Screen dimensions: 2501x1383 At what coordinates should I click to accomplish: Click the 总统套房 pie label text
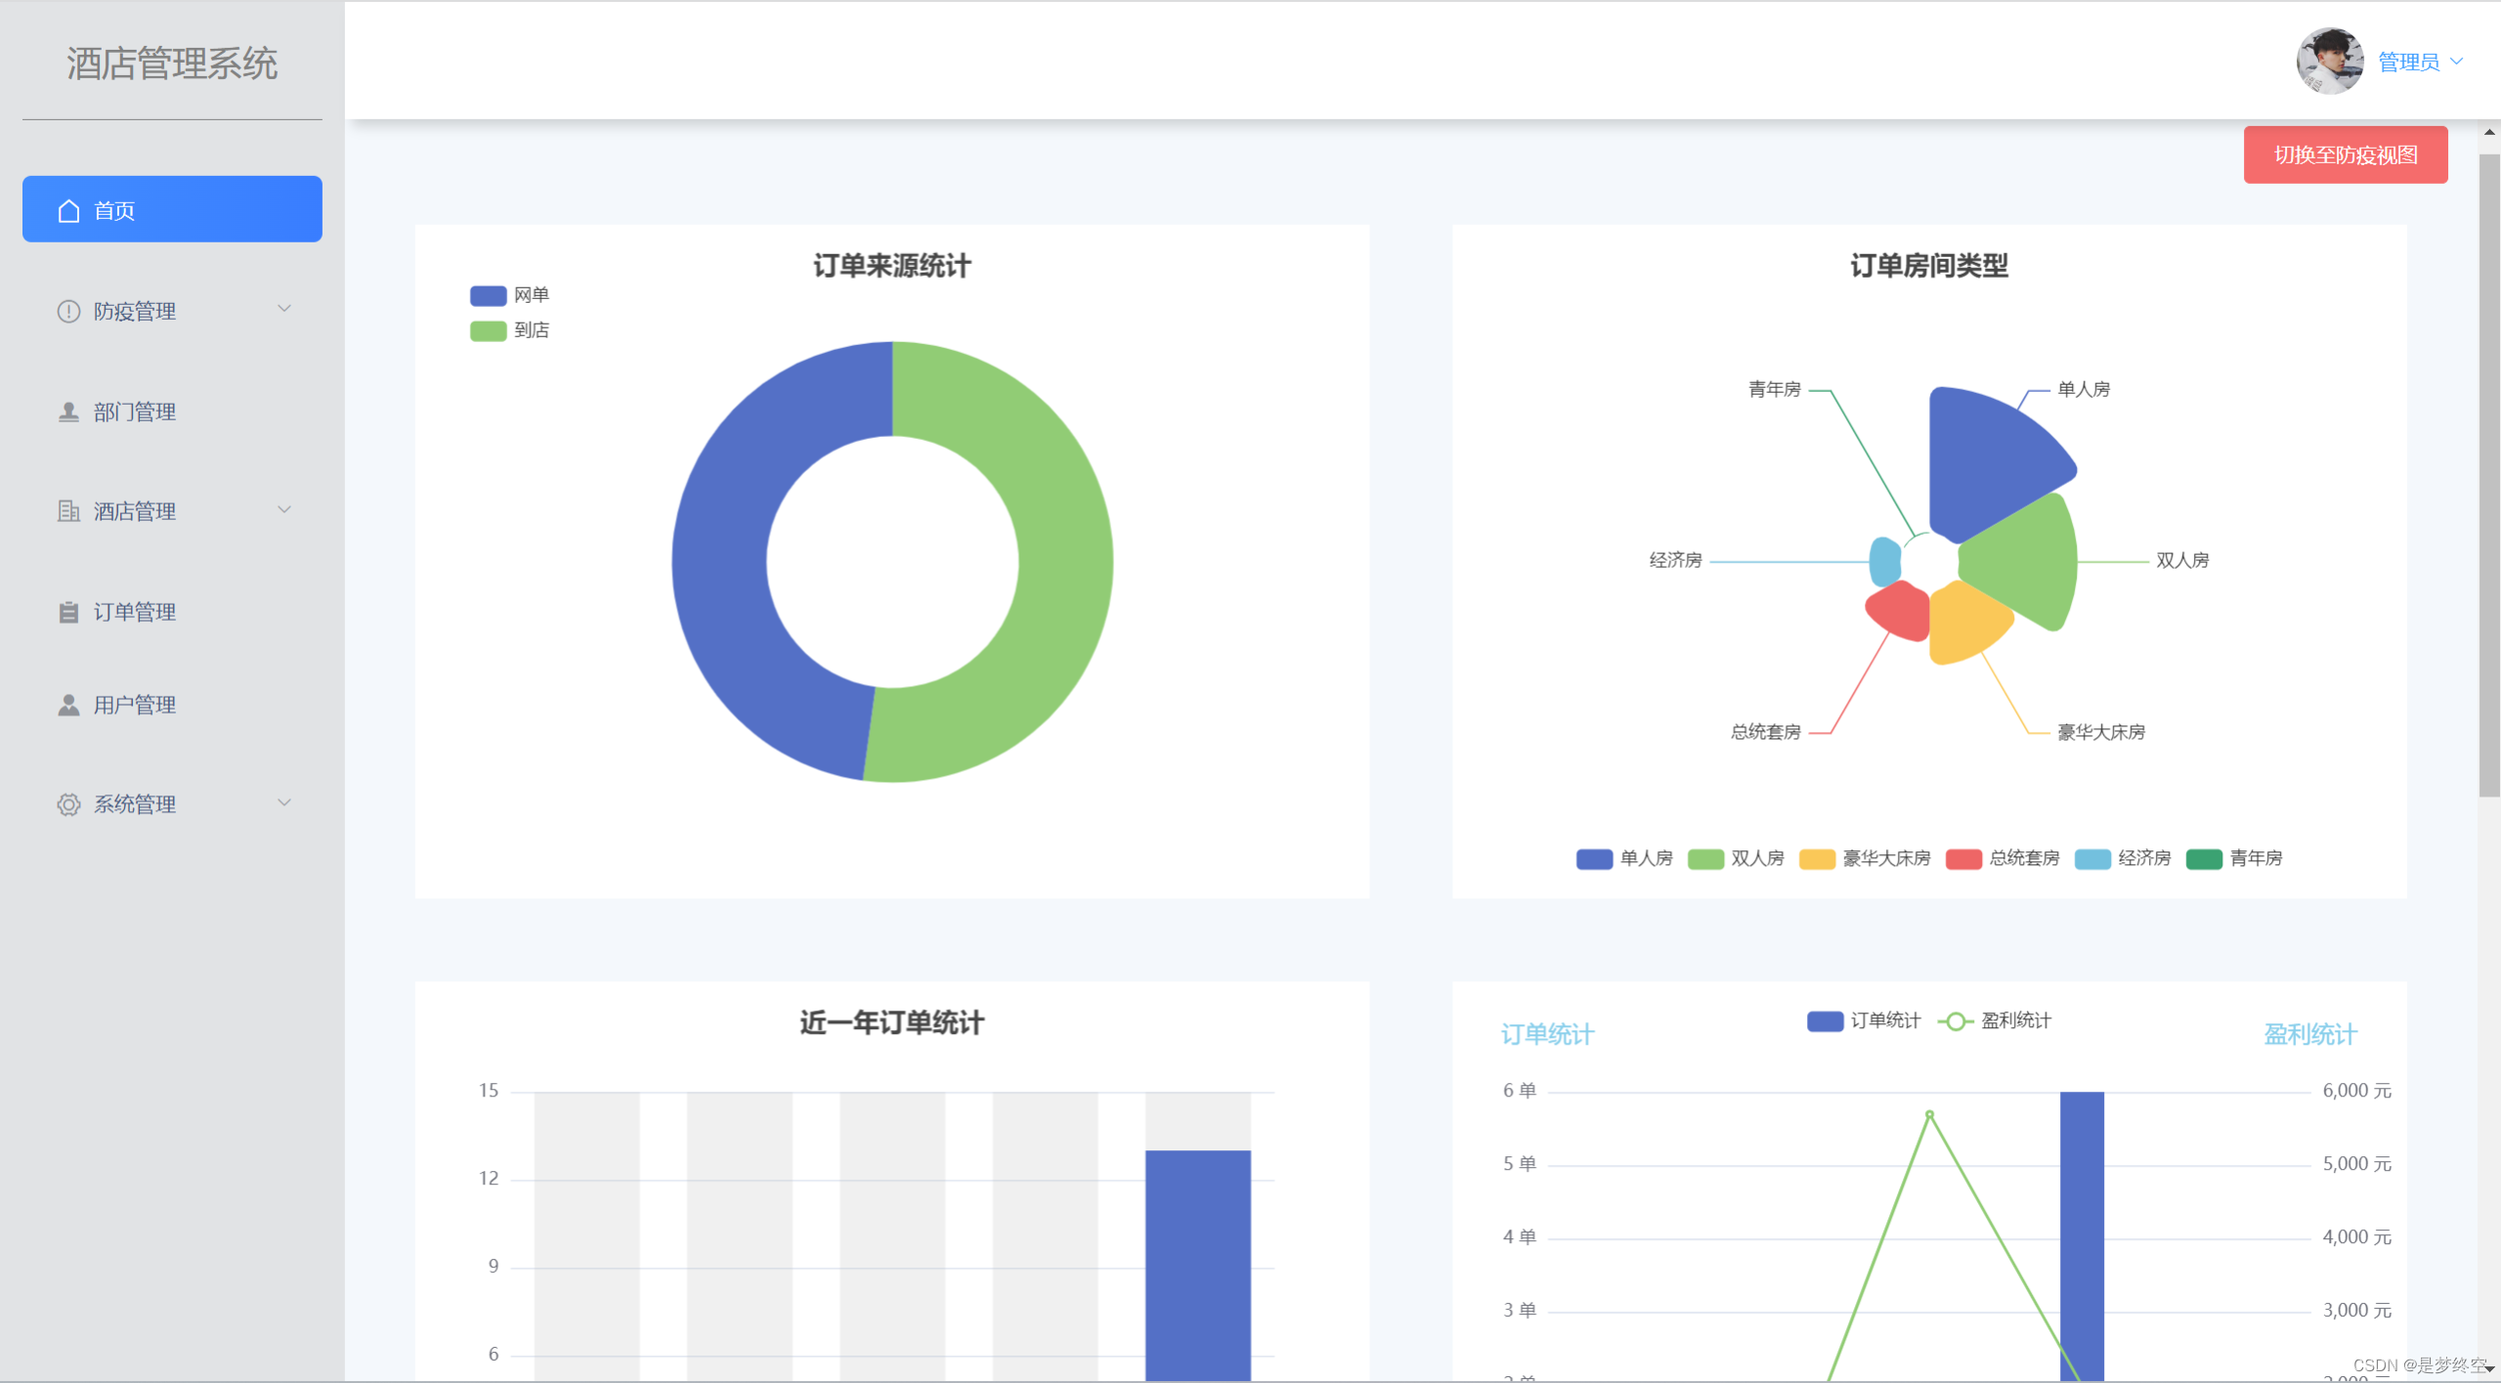coord(1765,732)
